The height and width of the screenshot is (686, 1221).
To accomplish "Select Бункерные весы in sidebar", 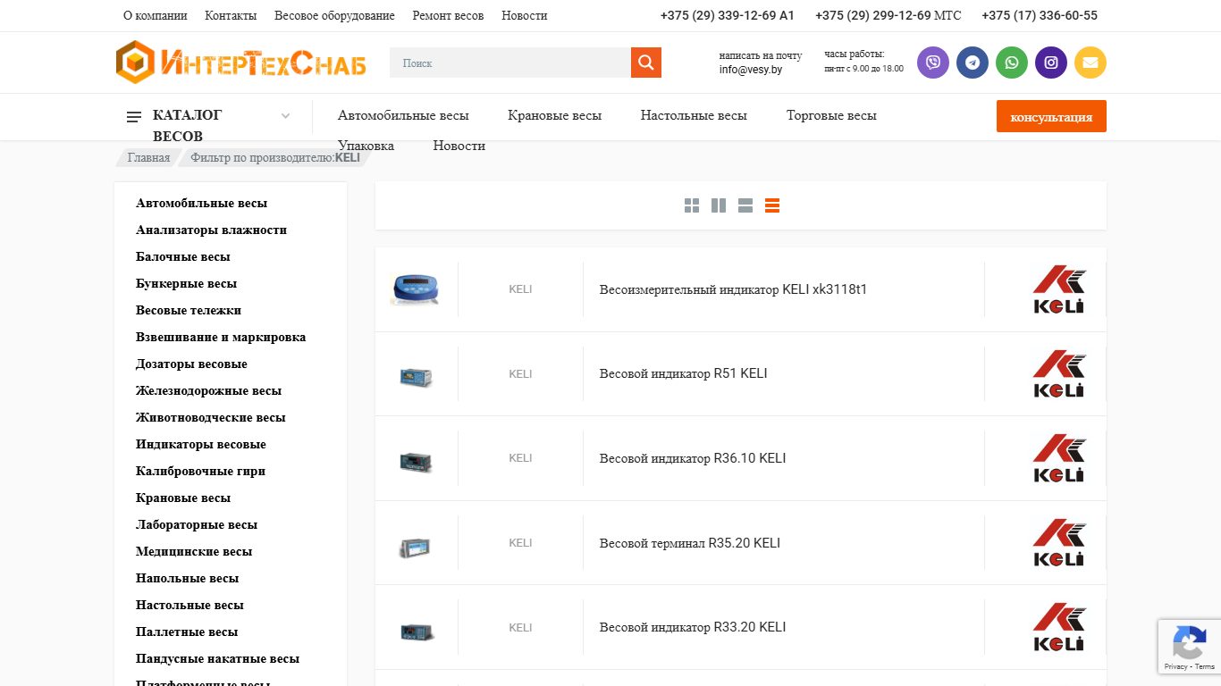I will [186, 283].
